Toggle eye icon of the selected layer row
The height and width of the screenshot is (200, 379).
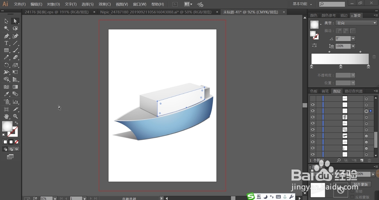[313, 111]
